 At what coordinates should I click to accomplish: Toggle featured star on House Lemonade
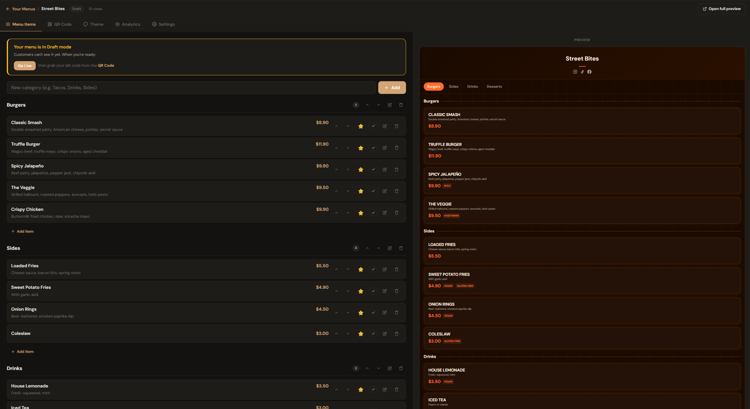click(361, 390)
